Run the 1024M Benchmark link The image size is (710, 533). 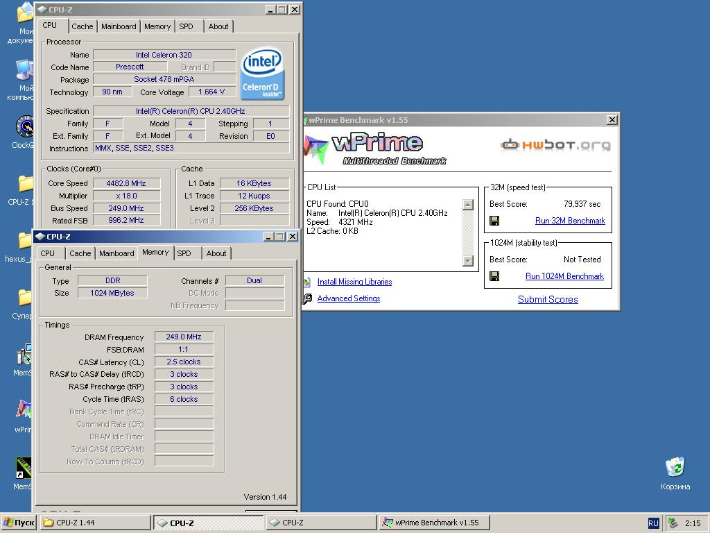click(564, 276)
